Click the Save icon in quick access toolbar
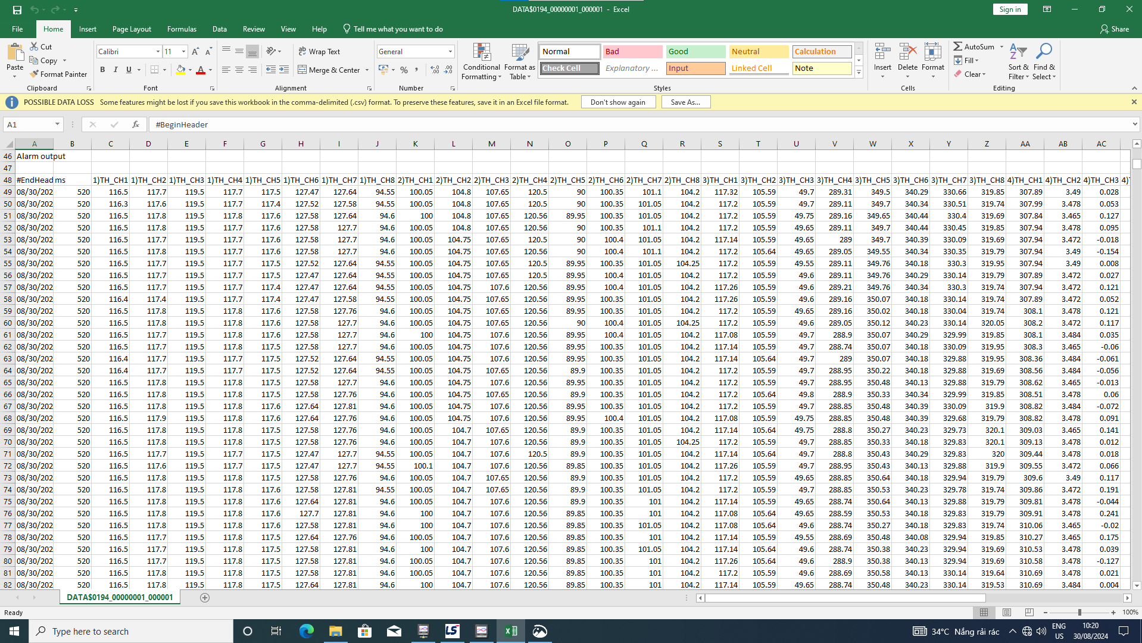Screen dimensions: 1142x643 17,10
